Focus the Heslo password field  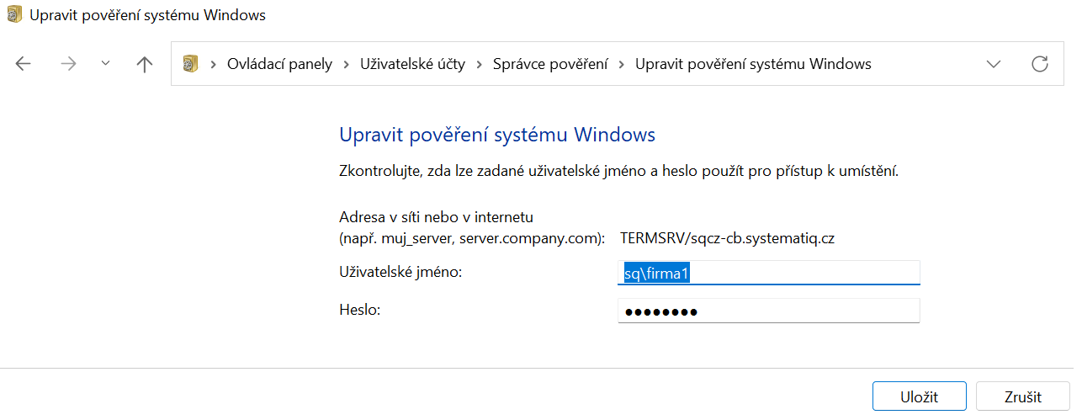[x=768, y=311]
